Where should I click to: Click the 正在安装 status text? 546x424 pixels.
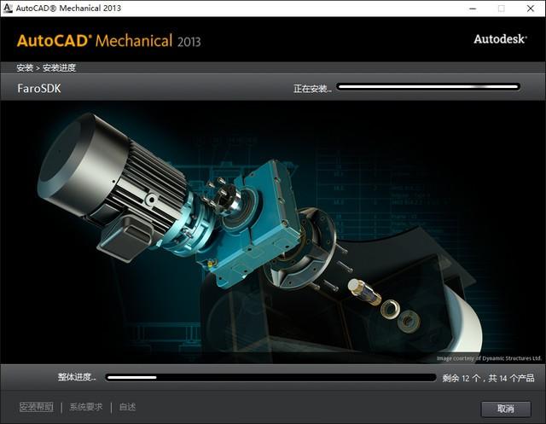[x=312, y=89]
